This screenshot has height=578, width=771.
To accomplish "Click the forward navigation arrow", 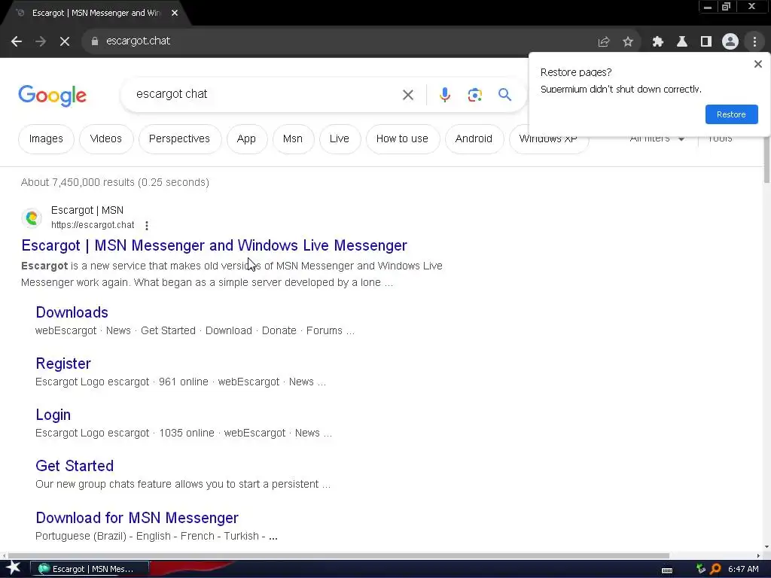I will (x=41, y=41).
